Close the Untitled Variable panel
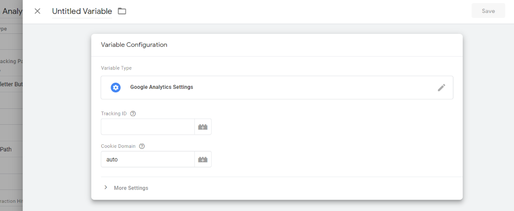Screen dimensions: 514x211 point(38,11)
